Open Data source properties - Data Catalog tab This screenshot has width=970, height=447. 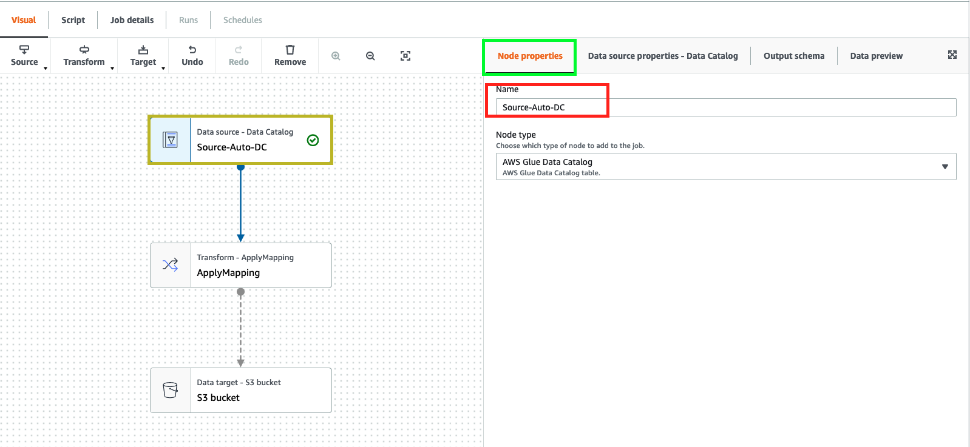663,56
